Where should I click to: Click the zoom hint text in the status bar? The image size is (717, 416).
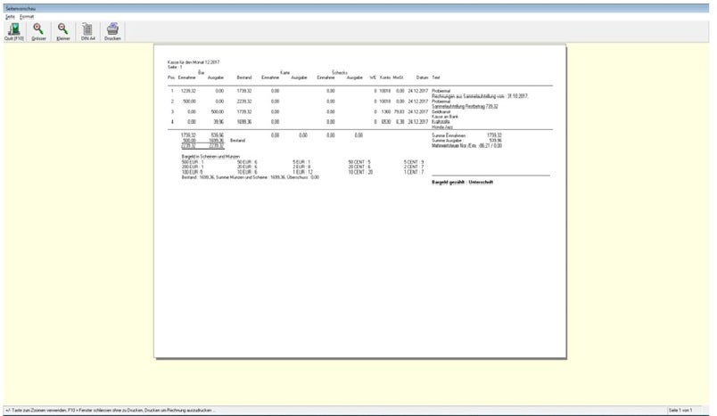111,410
